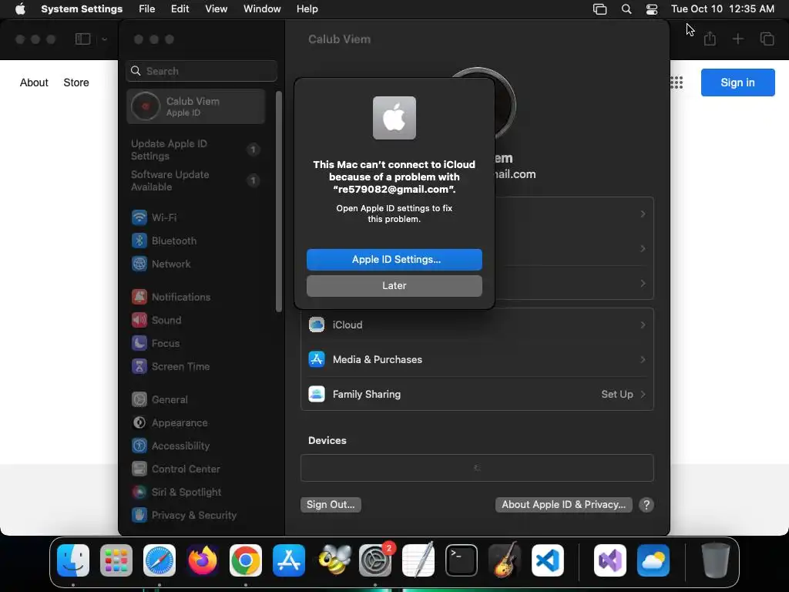Open the Apple menu
Viewport: 789px width, 592px height.
[20, 9]
